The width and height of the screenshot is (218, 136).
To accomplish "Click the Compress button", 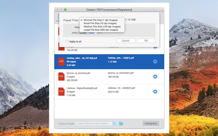I will click(151, 123).
